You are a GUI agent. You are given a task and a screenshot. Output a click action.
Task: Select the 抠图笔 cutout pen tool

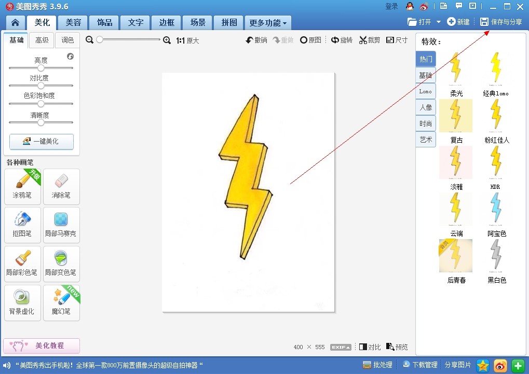(23, 225)
